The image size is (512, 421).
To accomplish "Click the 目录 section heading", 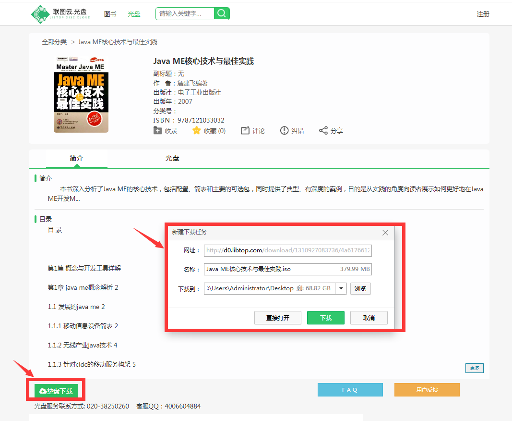I will [46, 219].
